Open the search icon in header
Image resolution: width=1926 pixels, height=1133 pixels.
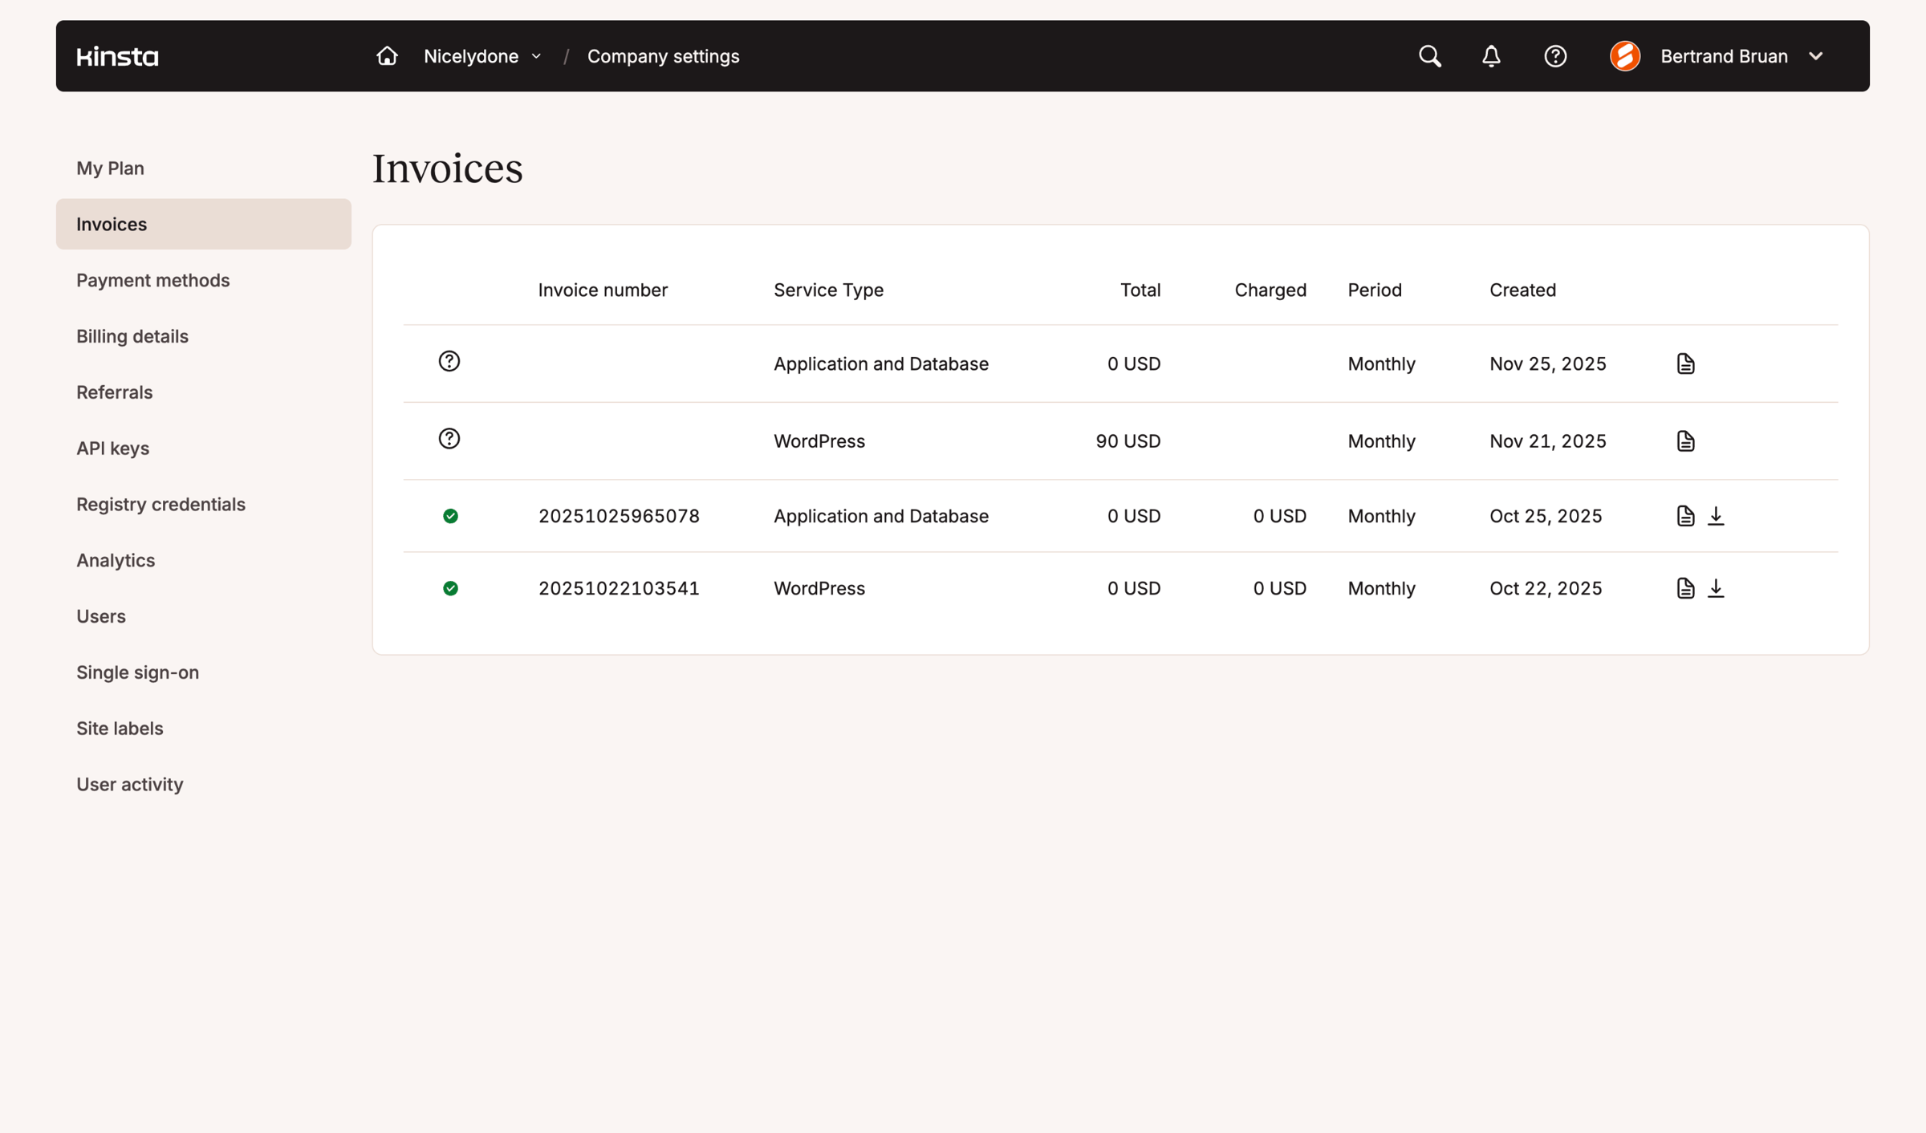pos(1429,56)
